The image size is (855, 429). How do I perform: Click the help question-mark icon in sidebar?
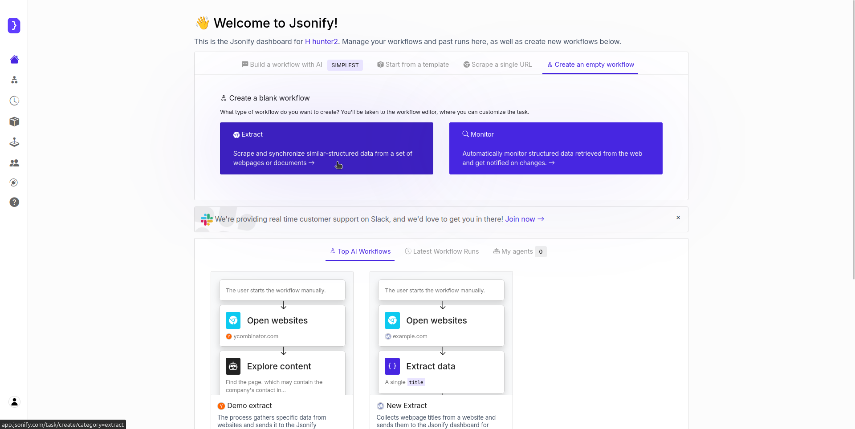14,202
